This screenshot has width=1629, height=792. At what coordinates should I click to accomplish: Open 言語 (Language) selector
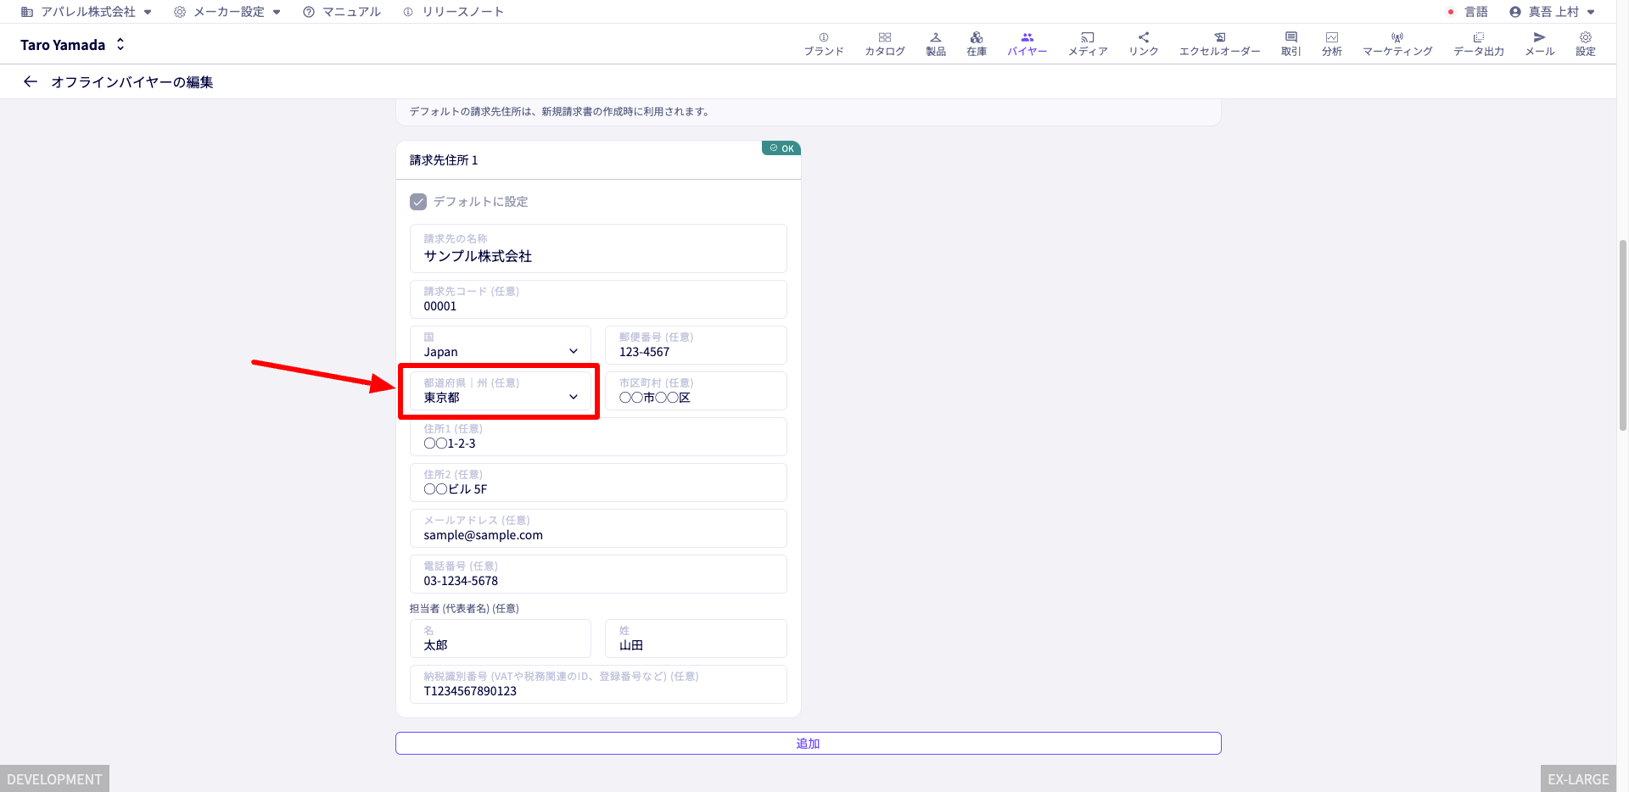coord(1467,12)
